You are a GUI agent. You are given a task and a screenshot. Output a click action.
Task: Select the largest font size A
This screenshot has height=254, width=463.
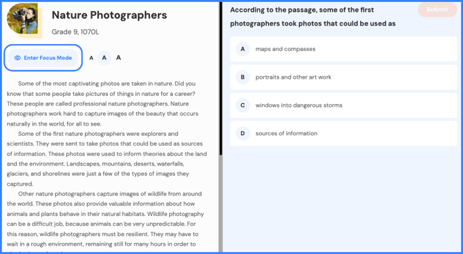[x=118, y=57]
